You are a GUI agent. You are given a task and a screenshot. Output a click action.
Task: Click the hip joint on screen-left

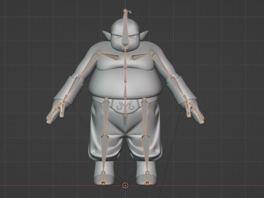106,99
